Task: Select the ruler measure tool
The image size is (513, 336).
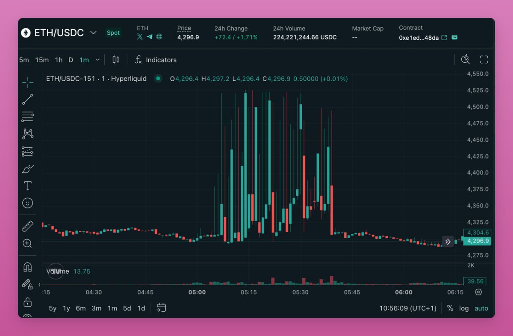Action: click(28, 226)
